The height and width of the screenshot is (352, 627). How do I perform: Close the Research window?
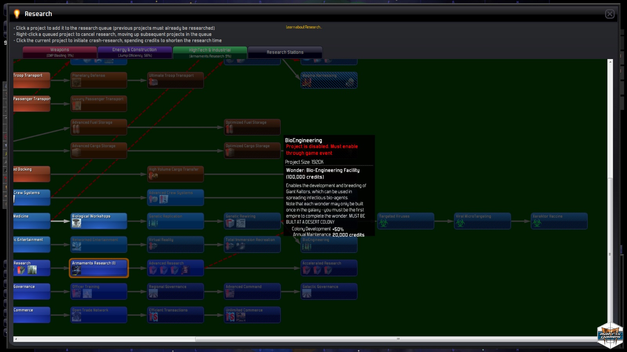tap(610, 14)
